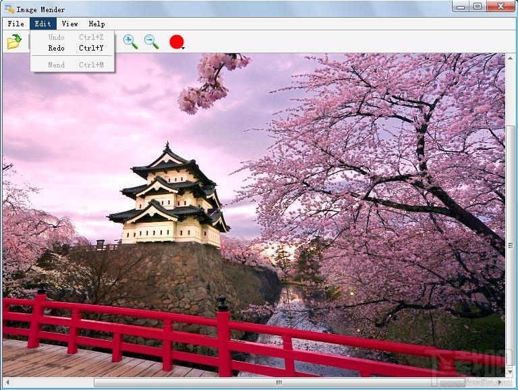
Task: Click the Open image folder icon
Action: coord(14,41)
